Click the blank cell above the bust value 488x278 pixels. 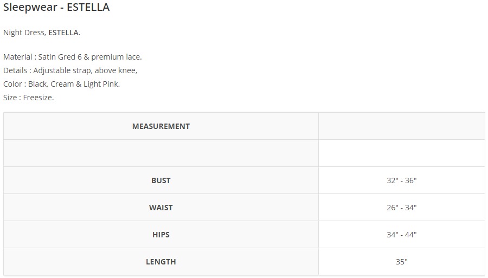[401, 153]
